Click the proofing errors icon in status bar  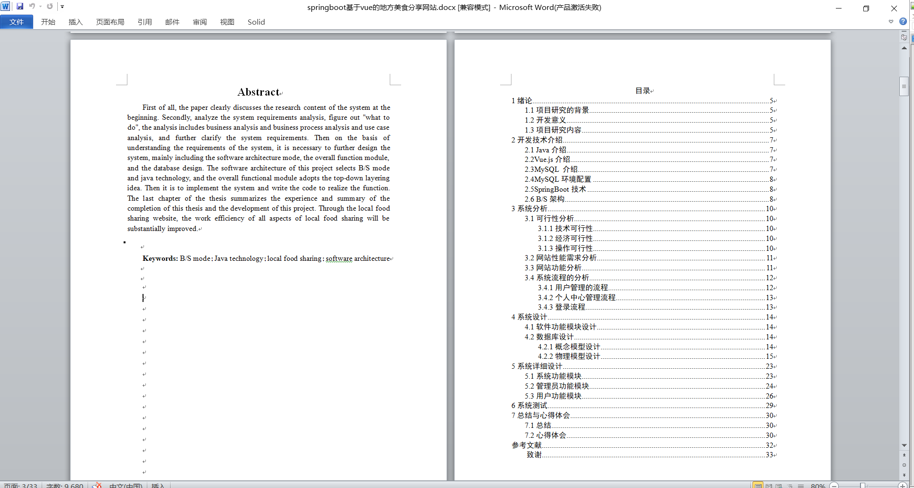tap(97, 485)
